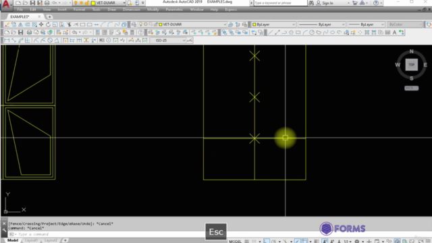Screen dimensions: 432x243
Task: Select the Hatch draw tool
Action: click(x=367, y=32)
